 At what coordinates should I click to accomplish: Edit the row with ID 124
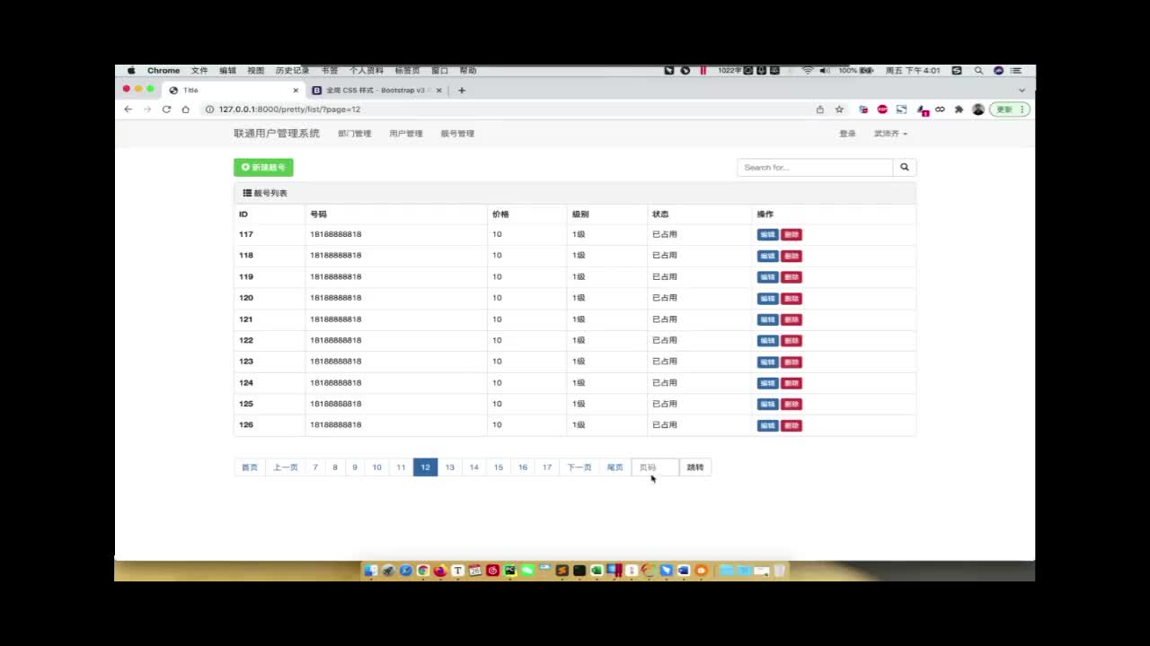point(767,383)
